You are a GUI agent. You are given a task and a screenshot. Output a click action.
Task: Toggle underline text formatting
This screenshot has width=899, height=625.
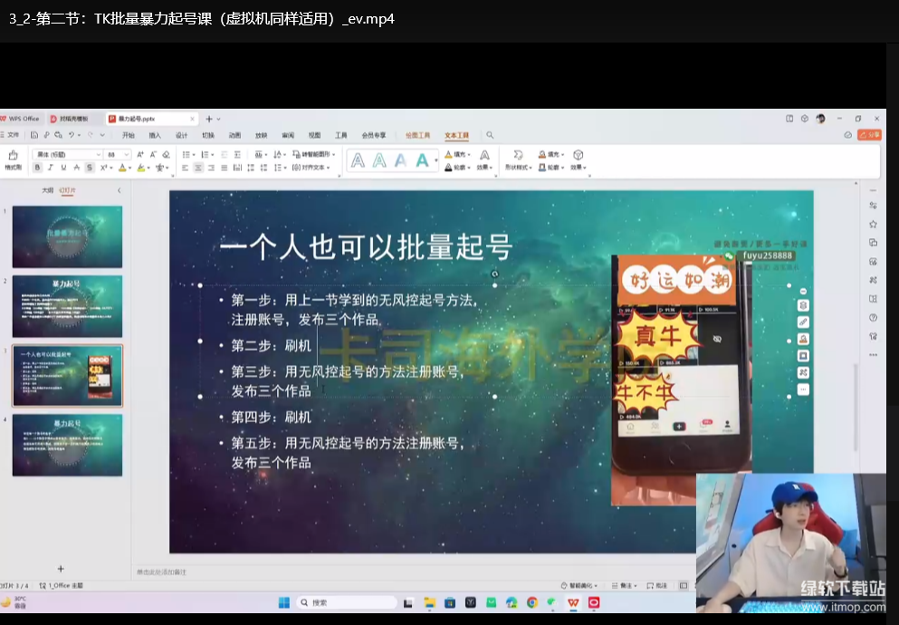point(63,168)
